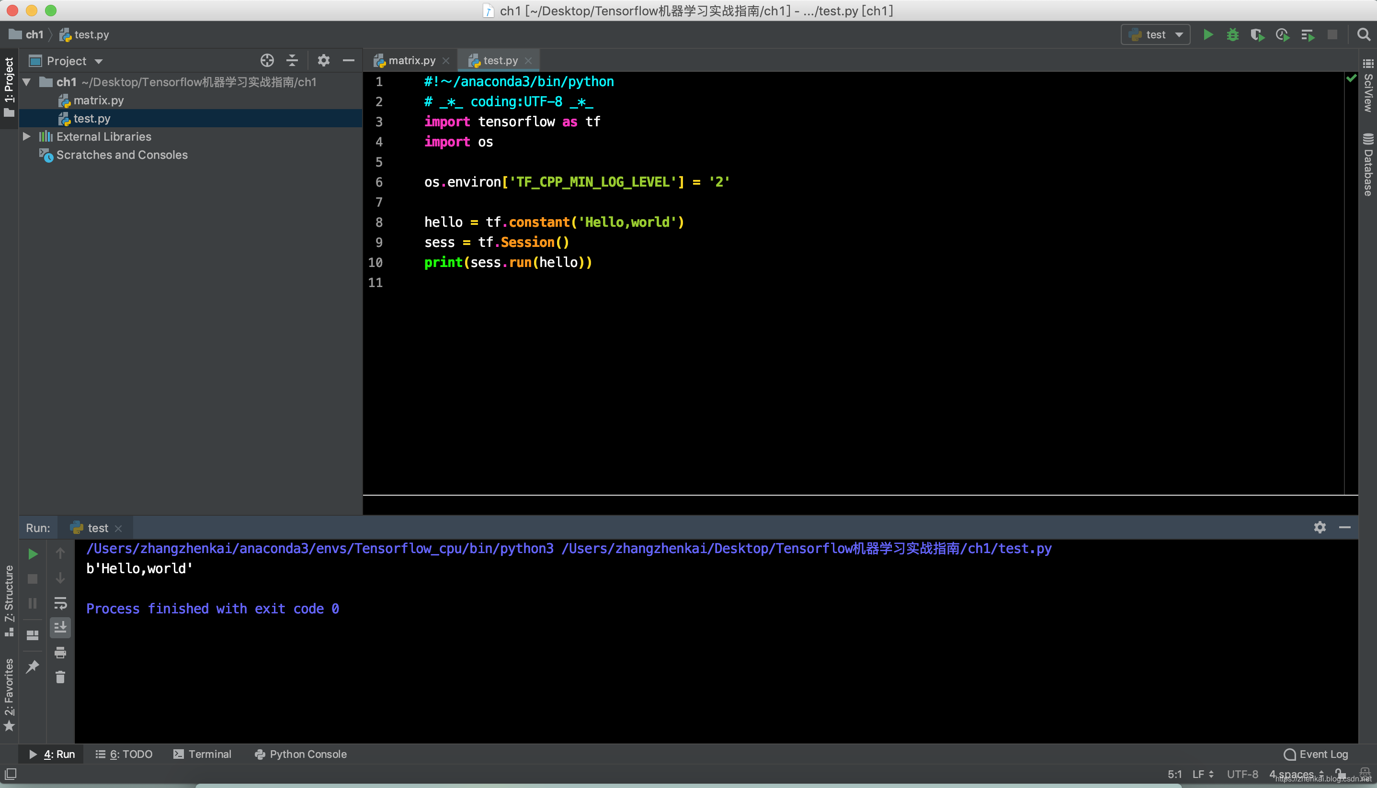Click the locate-file crosshair icon in Project panel
Image resolution: width=1377 pixels, height=788 pixels.
click(267, 61)
